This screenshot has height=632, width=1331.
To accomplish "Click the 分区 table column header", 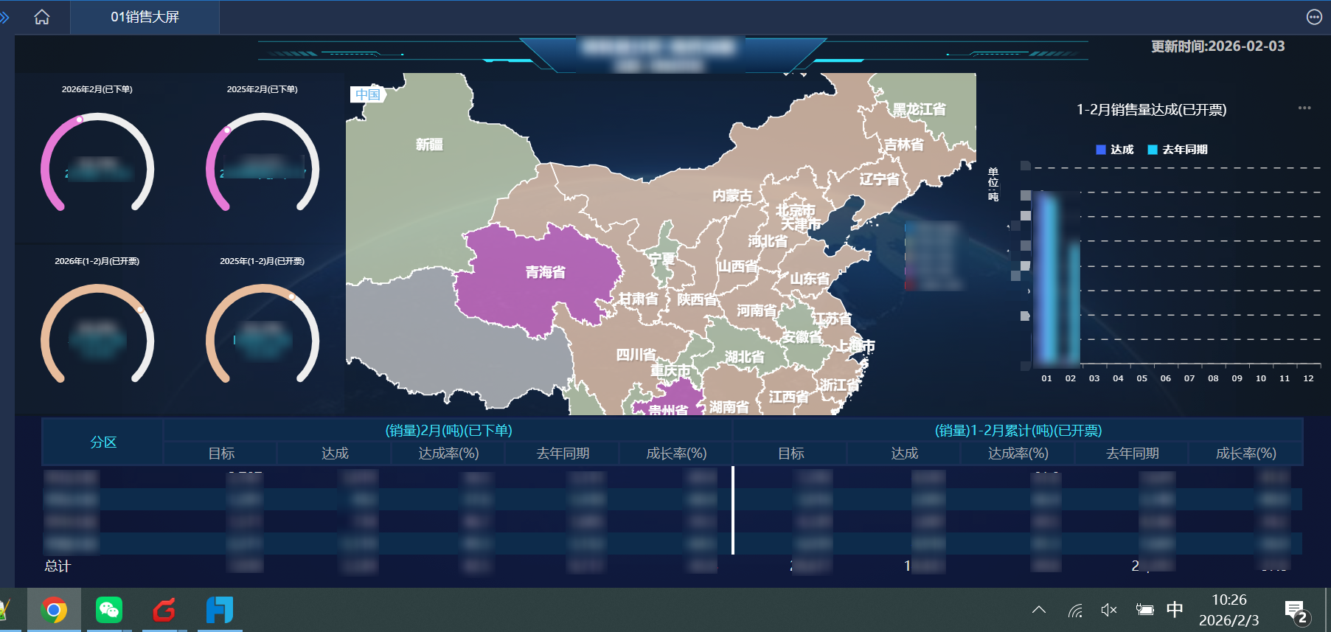I will coord(103,442).
